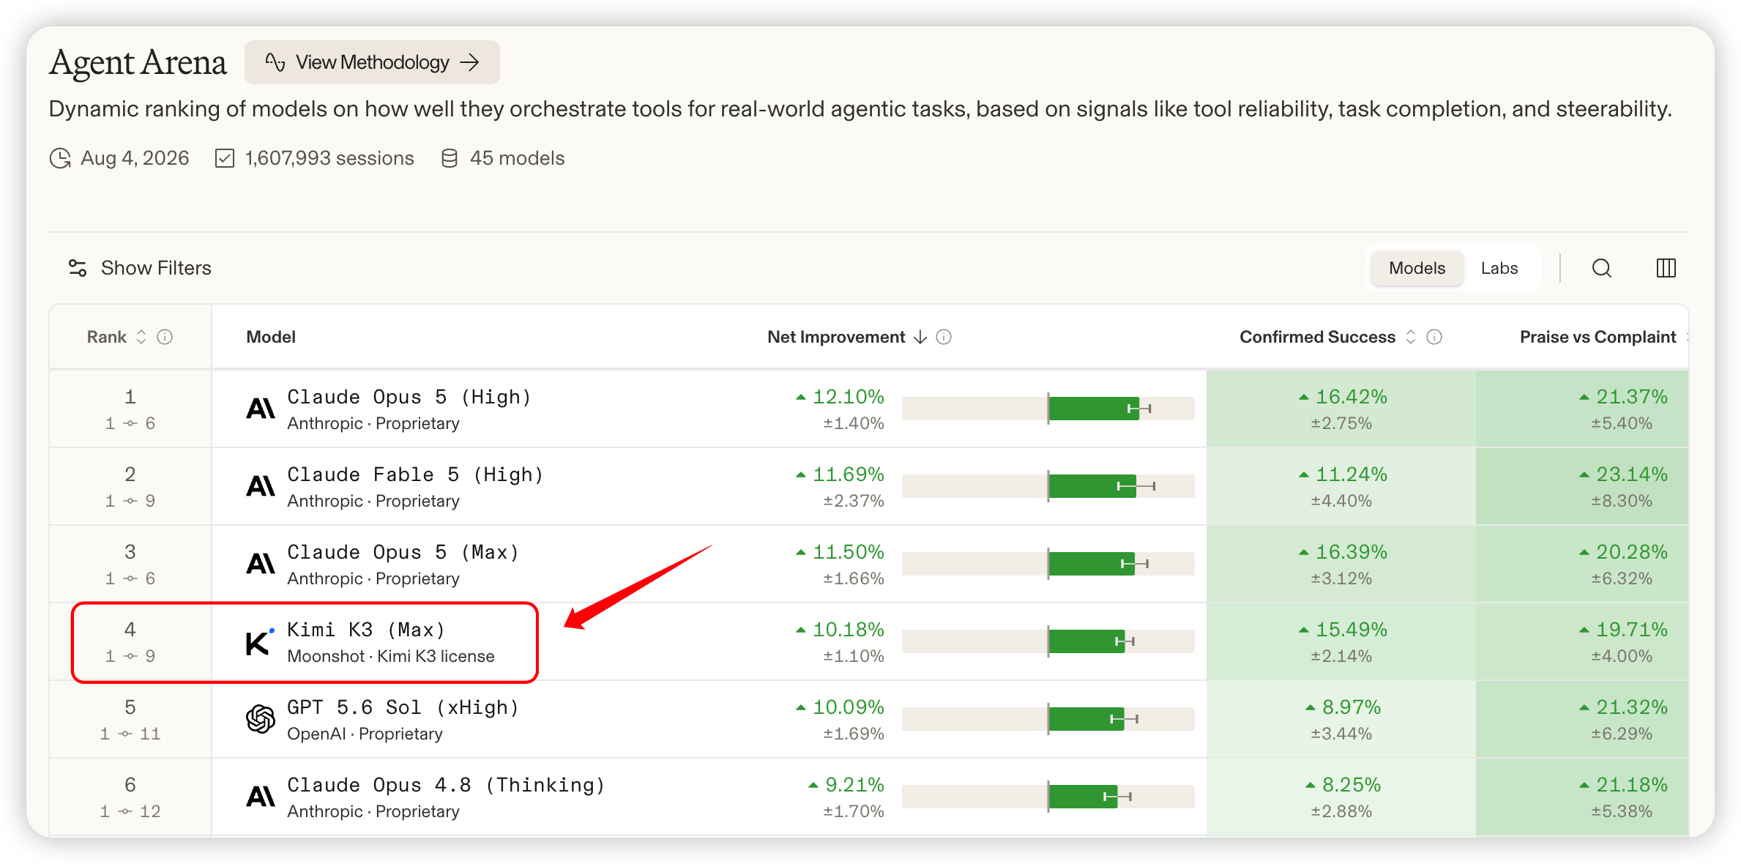The image size is (1741, 864).
Task: Click the 19.71% Praise vs Complaint cell
Action: [x=1582, y=641]
